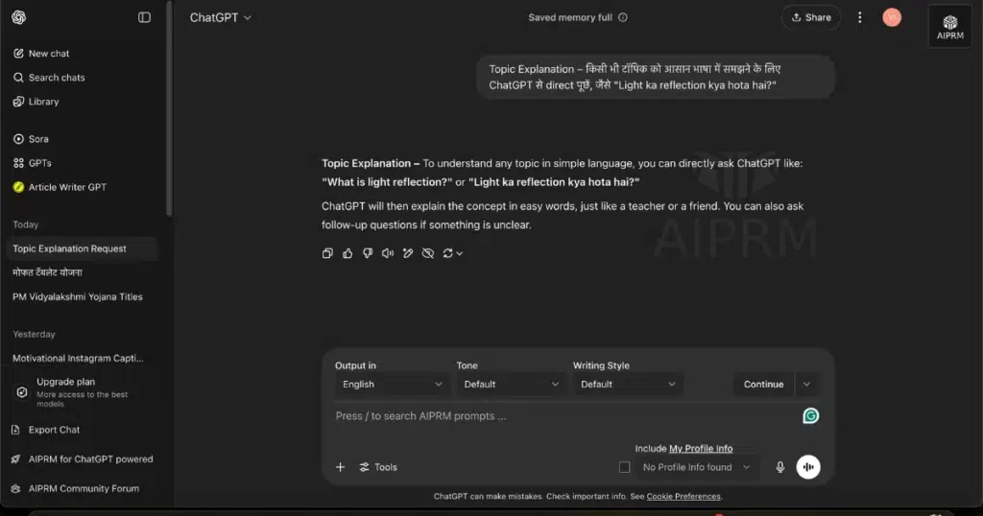Click the ChatGPT logo icon

(x=19, y=17)
